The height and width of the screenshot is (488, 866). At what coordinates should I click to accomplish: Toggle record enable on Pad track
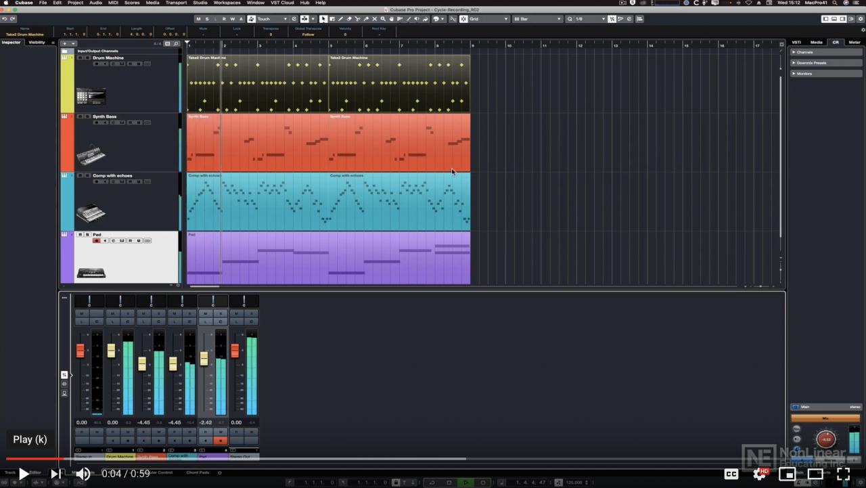97,241
